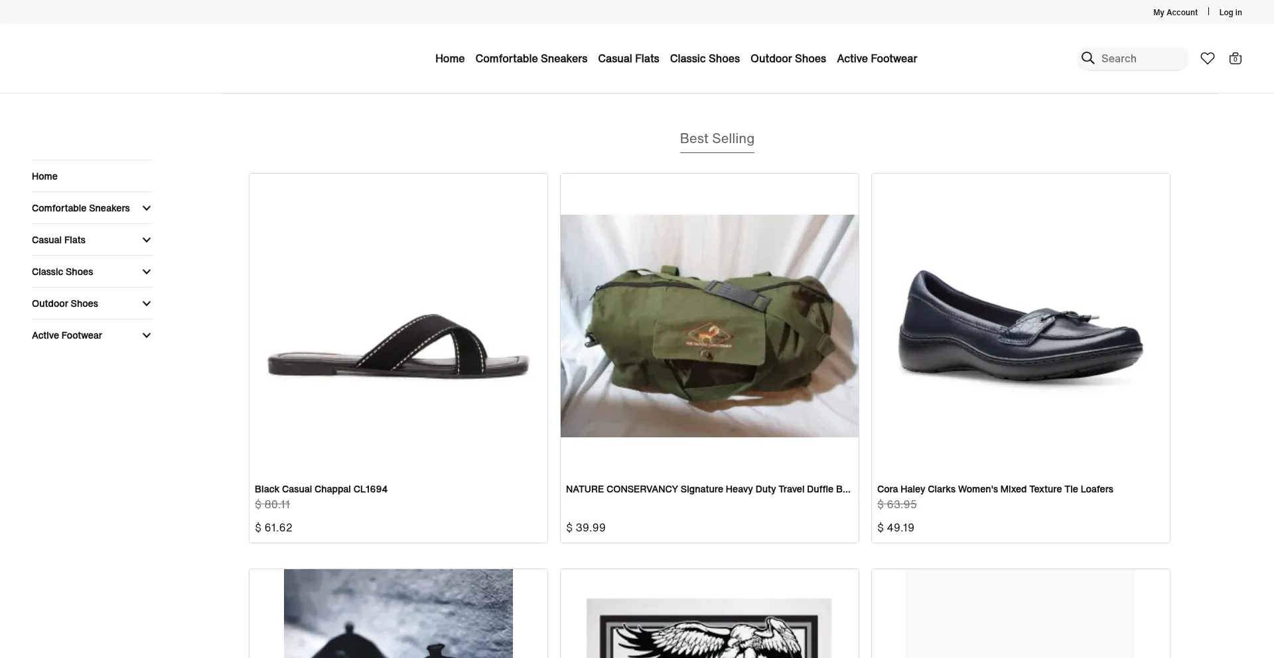Click the Log in link
This screenshot has height=658, width=1274.
tap(1230, 12)
